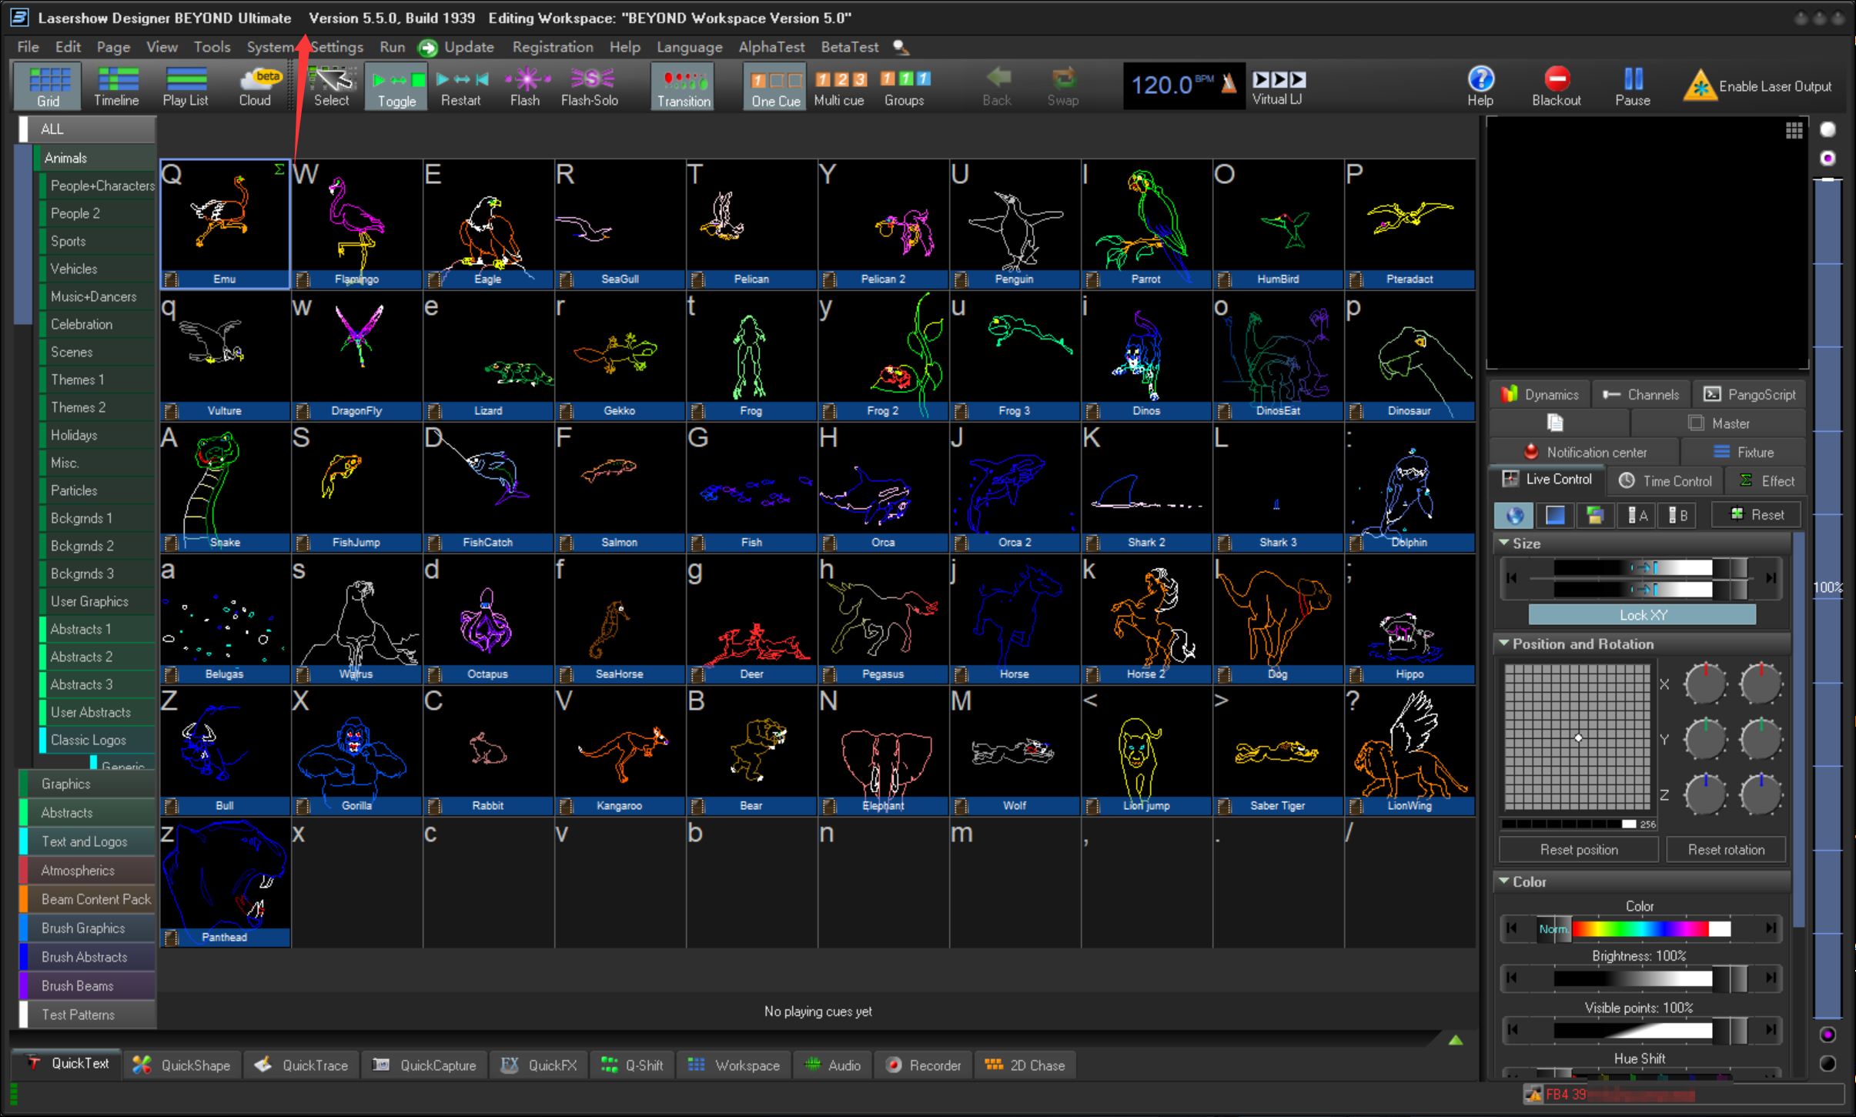Collapse the Color section

point(1503,881)
